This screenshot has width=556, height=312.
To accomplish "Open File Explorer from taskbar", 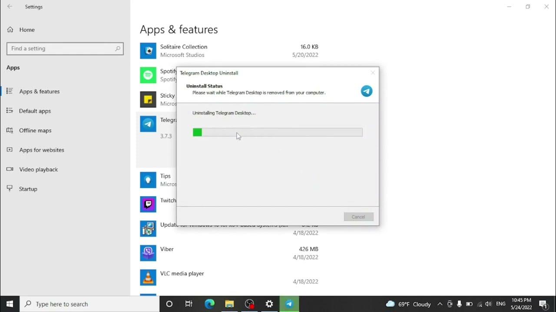I will (x=229, y=304).
